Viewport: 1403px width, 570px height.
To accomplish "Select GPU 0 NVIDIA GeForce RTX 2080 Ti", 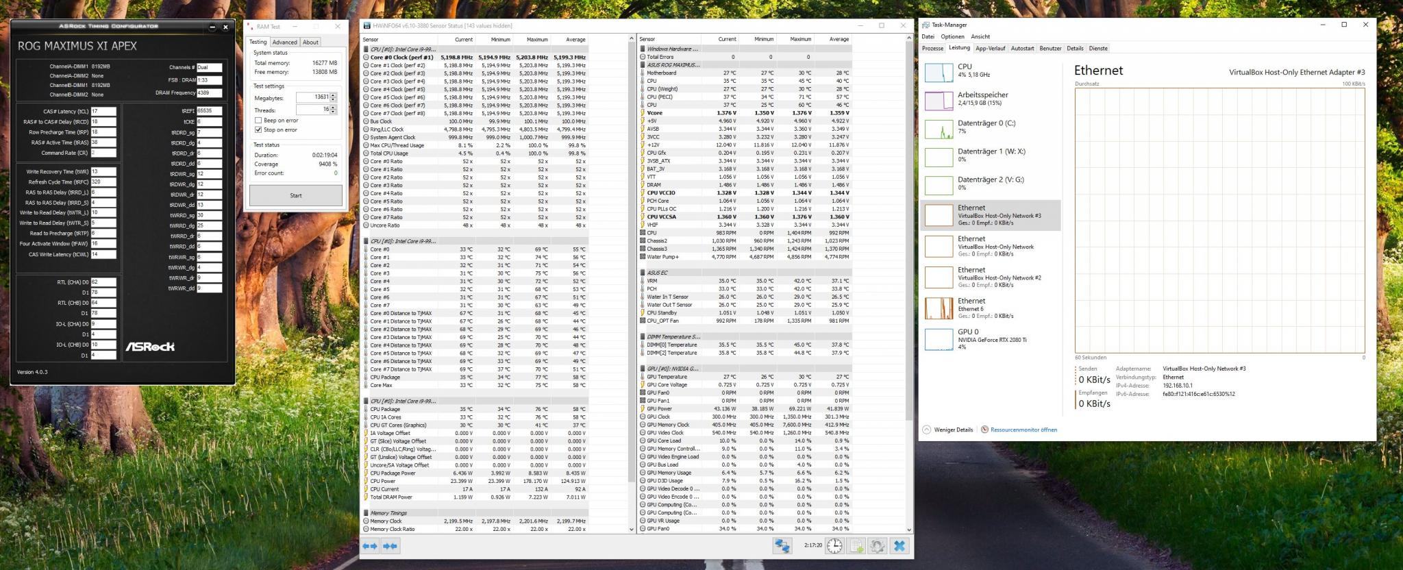I will (x=991, y=338).
